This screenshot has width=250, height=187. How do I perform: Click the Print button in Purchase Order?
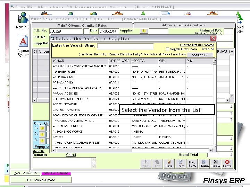tap(181, 164)
